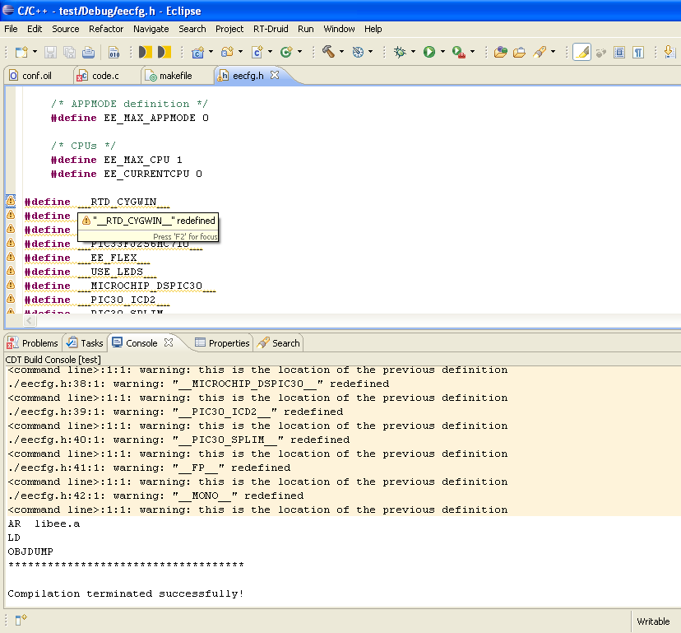Open the Search view tab
Viewport: 681px width, 633px height.
(278, 343)
